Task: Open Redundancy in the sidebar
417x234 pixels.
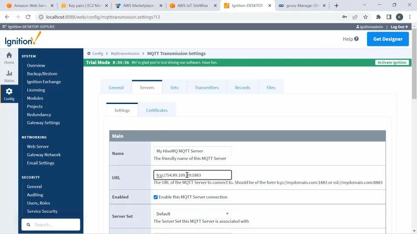Action: click(39, 114)
